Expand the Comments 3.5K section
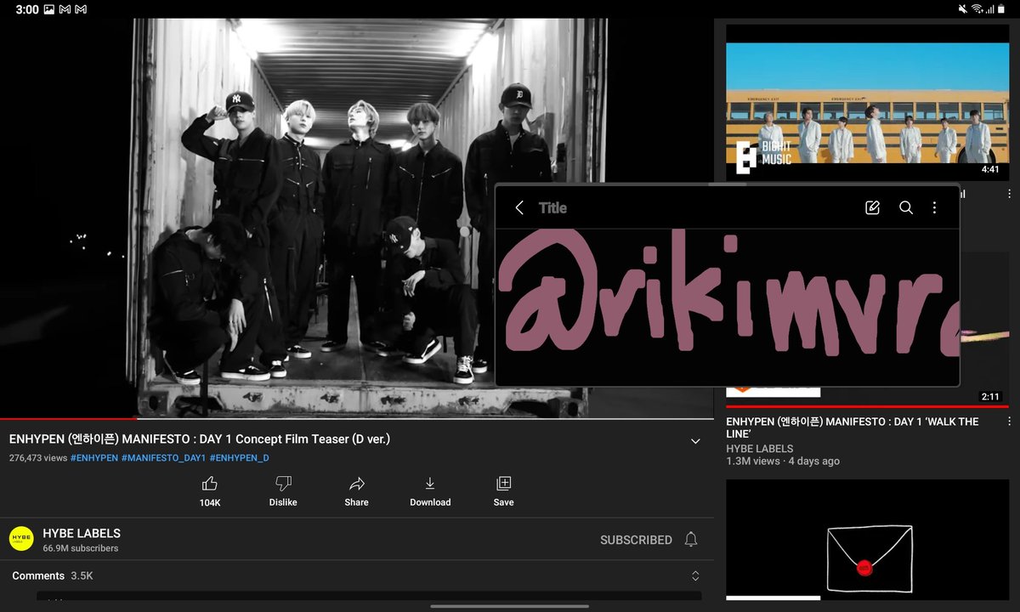This screenshot has height=612, width=1020. 357,575
